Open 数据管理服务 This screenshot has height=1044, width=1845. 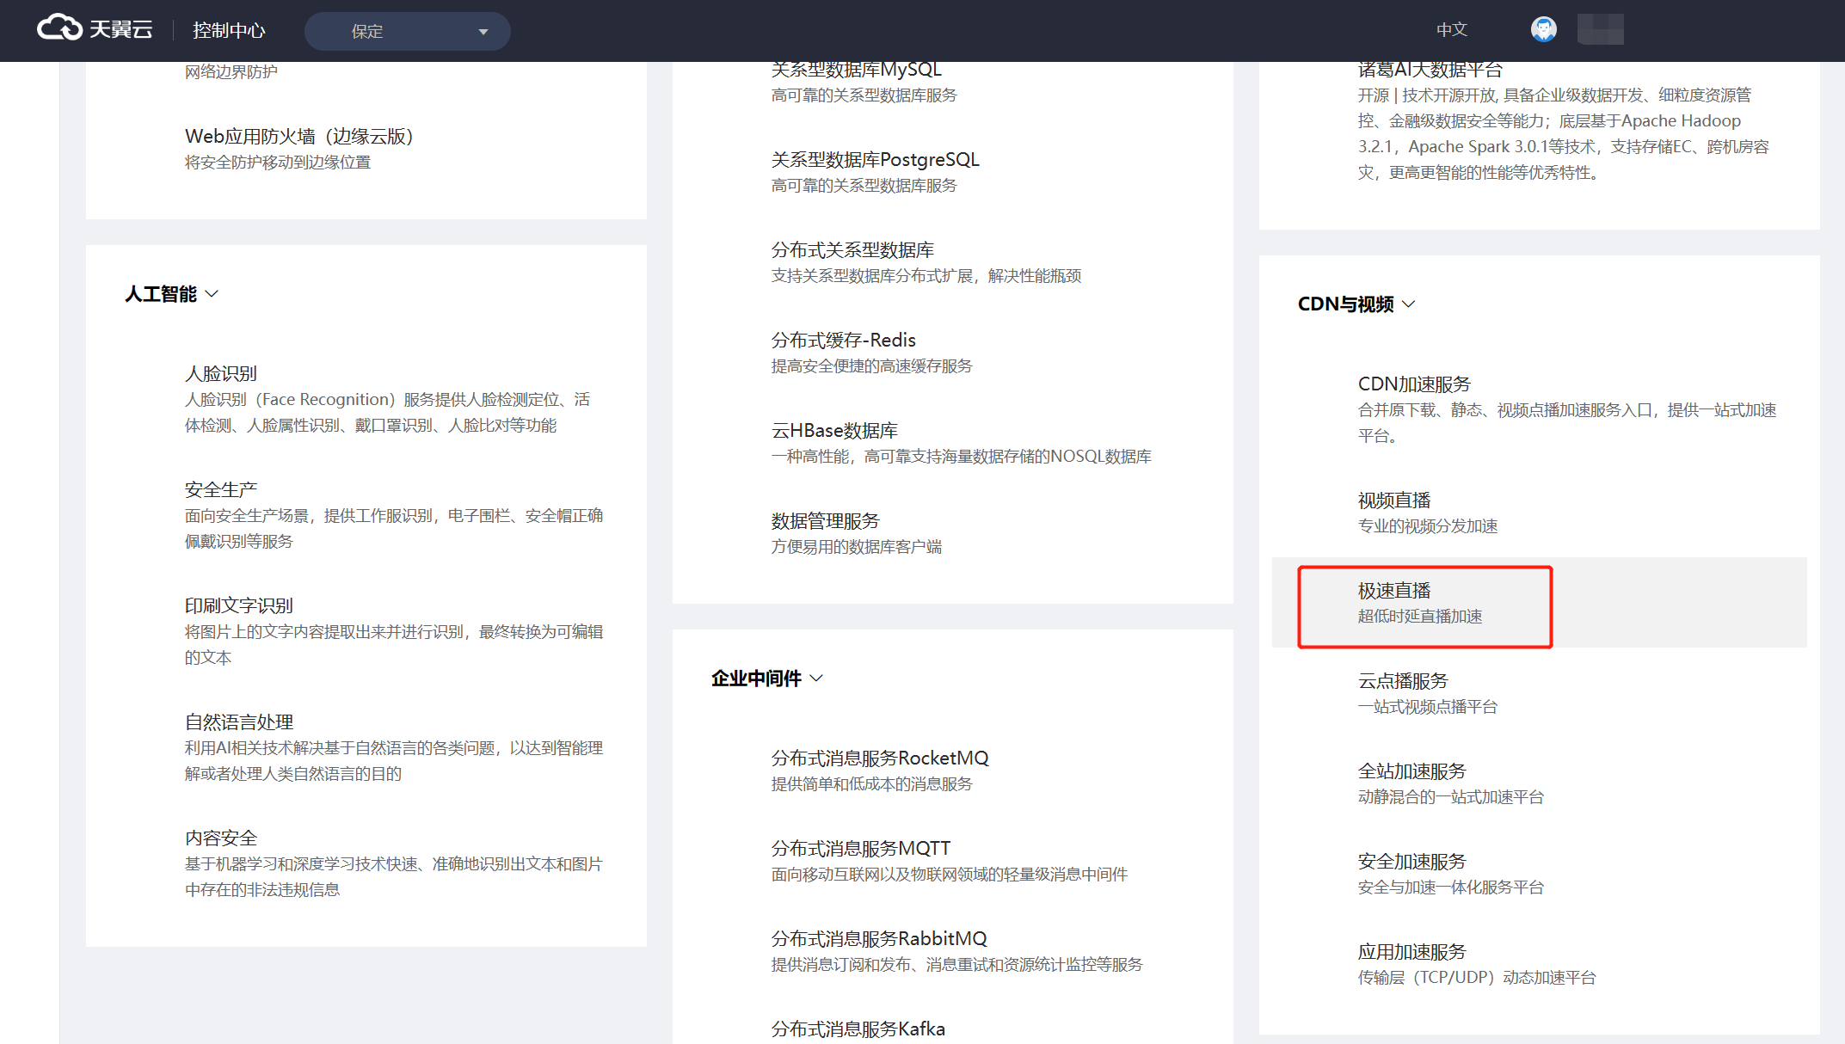point(826,521)
